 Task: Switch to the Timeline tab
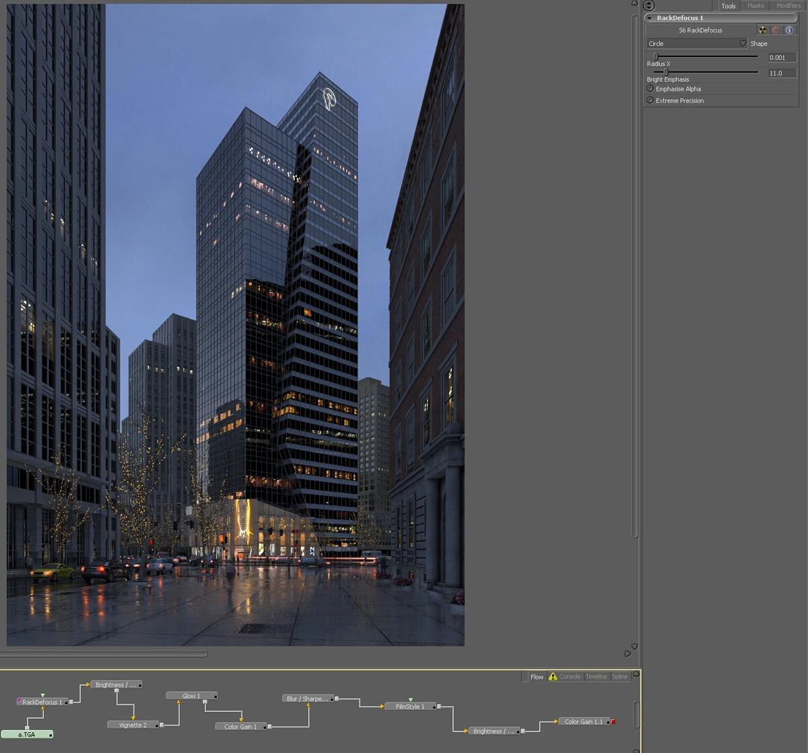pyautogui.click(x=596, y=676)
